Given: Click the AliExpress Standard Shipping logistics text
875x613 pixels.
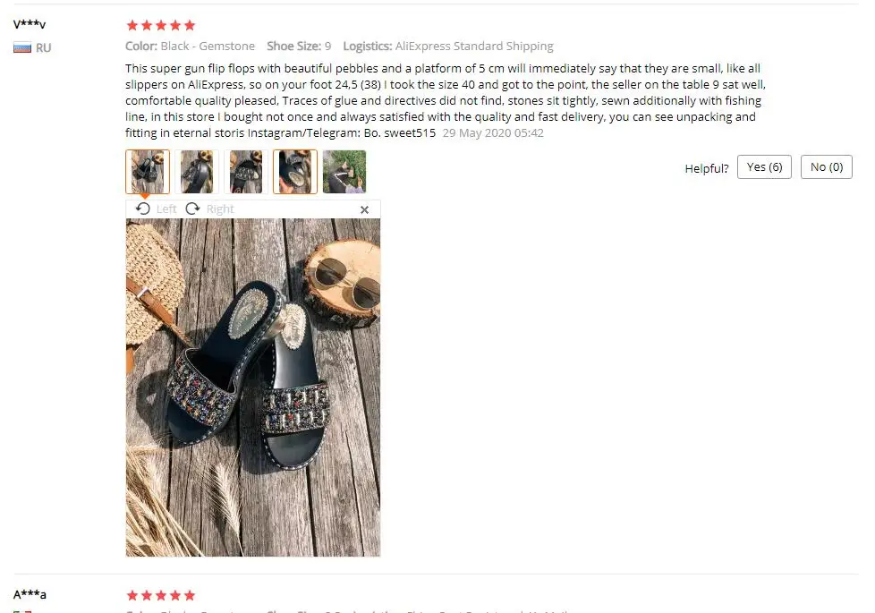Looking at the screenshot, I should pyautogui.click(x=474, y=46).
